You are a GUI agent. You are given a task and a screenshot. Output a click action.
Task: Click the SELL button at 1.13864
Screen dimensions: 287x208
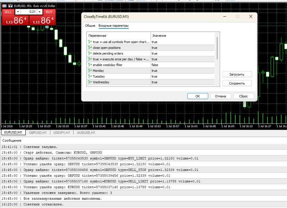pyautogui.click(x=15, y=18)
